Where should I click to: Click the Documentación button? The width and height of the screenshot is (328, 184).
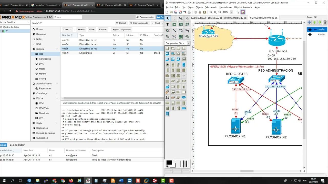(145, 17)
